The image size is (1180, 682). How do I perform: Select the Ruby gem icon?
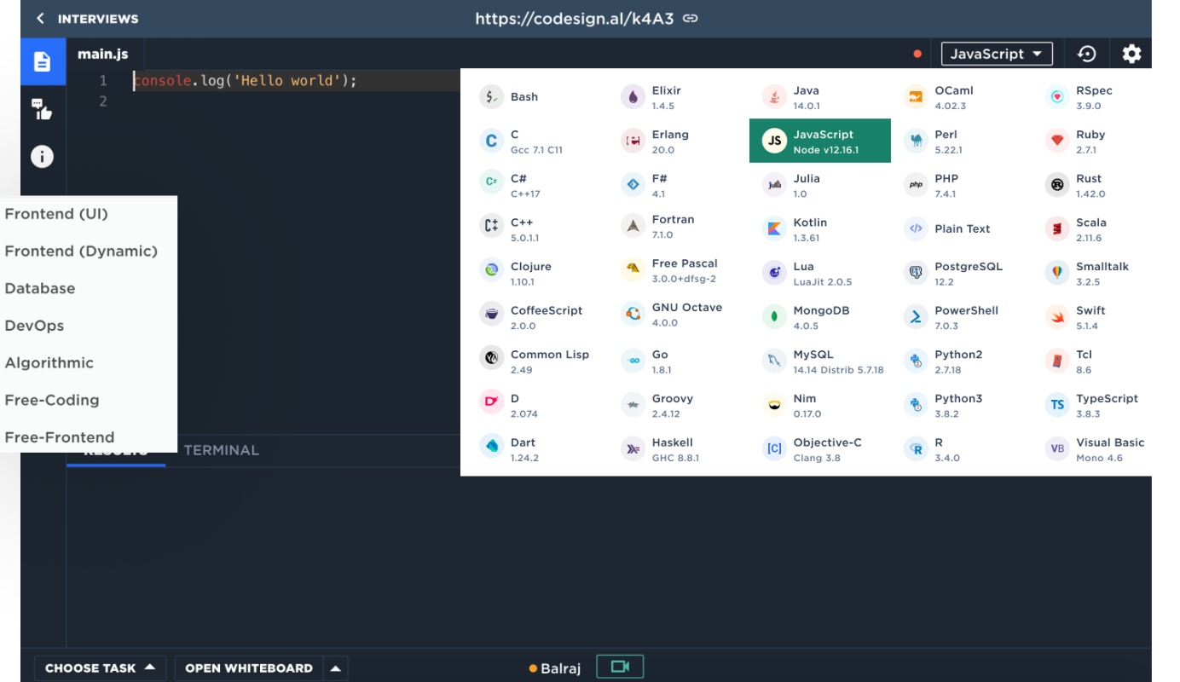(x=1057, y=142)
